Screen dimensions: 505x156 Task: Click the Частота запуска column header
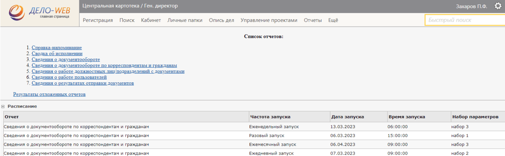click(270, 117)
